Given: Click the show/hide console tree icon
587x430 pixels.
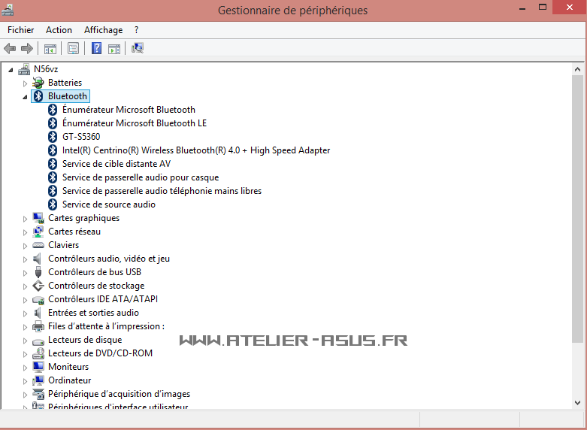Looking at the screenshot, I should tap(50, 49).
